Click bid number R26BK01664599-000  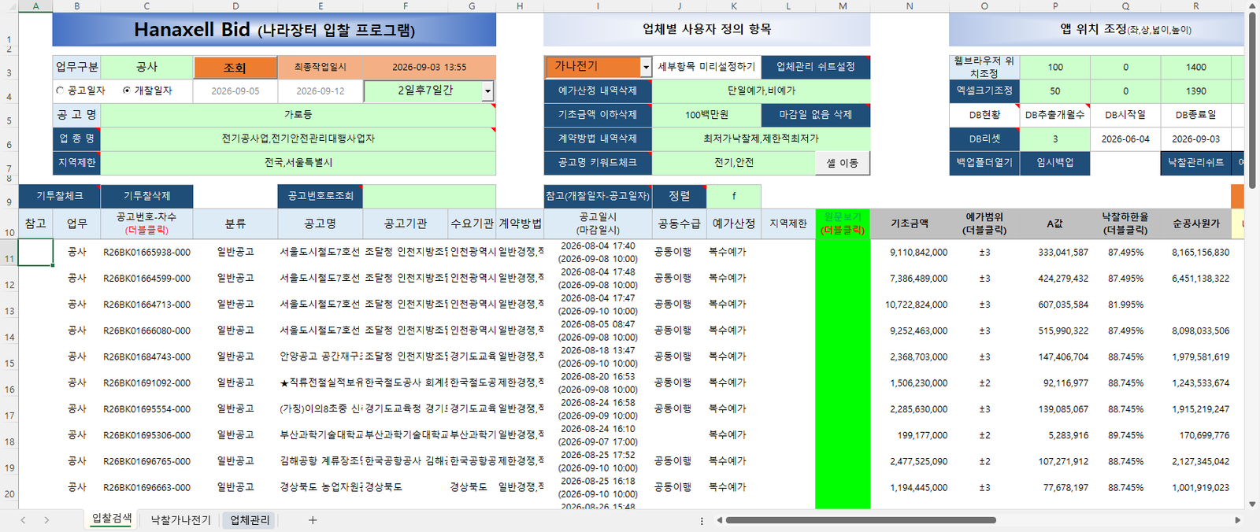pyautogui.click(x=146, y=279)
